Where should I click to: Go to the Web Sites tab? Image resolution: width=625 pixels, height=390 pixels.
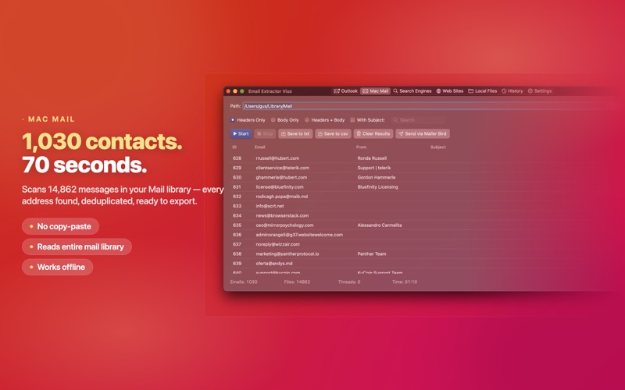coord(450,91)
